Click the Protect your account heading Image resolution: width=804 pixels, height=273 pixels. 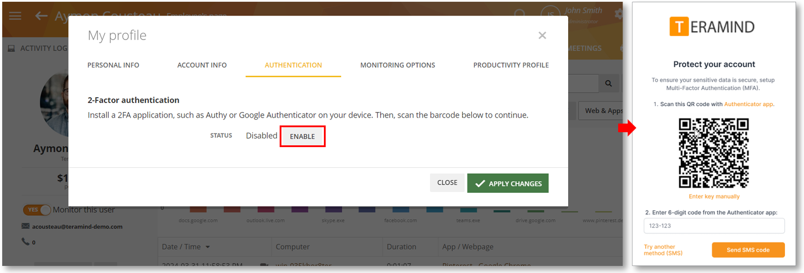(x=714, y=64)
